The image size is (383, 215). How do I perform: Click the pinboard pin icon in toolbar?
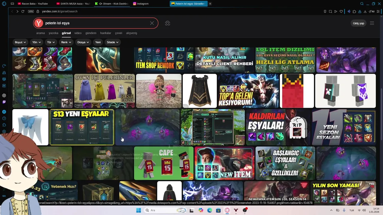[325, 11]
